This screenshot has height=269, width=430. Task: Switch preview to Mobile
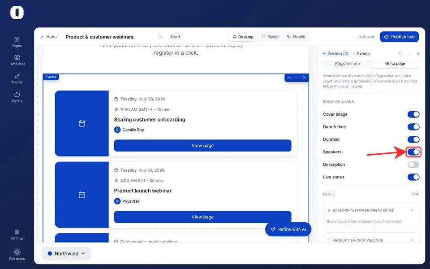pos(296,37)
